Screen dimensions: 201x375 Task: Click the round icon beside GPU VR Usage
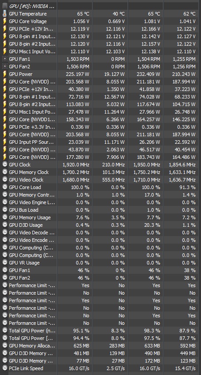(5, 263)
